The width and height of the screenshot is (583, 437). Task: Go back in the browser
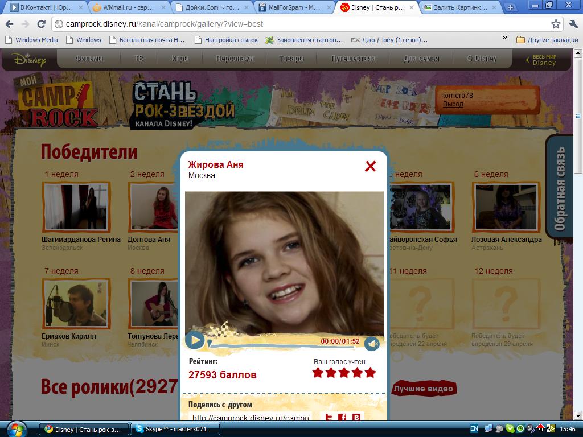click(x=9, y=24)
